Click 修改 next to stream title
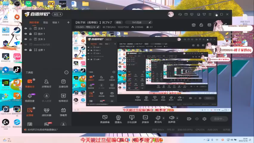254x143 pixels. [x=118, y=22]
